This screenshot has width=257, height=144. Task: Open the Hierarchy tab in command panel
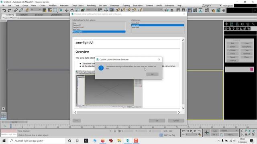pyautogui.click(x=237, y=24)
